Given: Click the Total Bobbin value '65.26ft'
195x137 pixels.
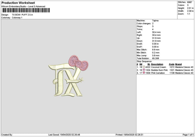Looking at the screenshot, I should [156, 58].
